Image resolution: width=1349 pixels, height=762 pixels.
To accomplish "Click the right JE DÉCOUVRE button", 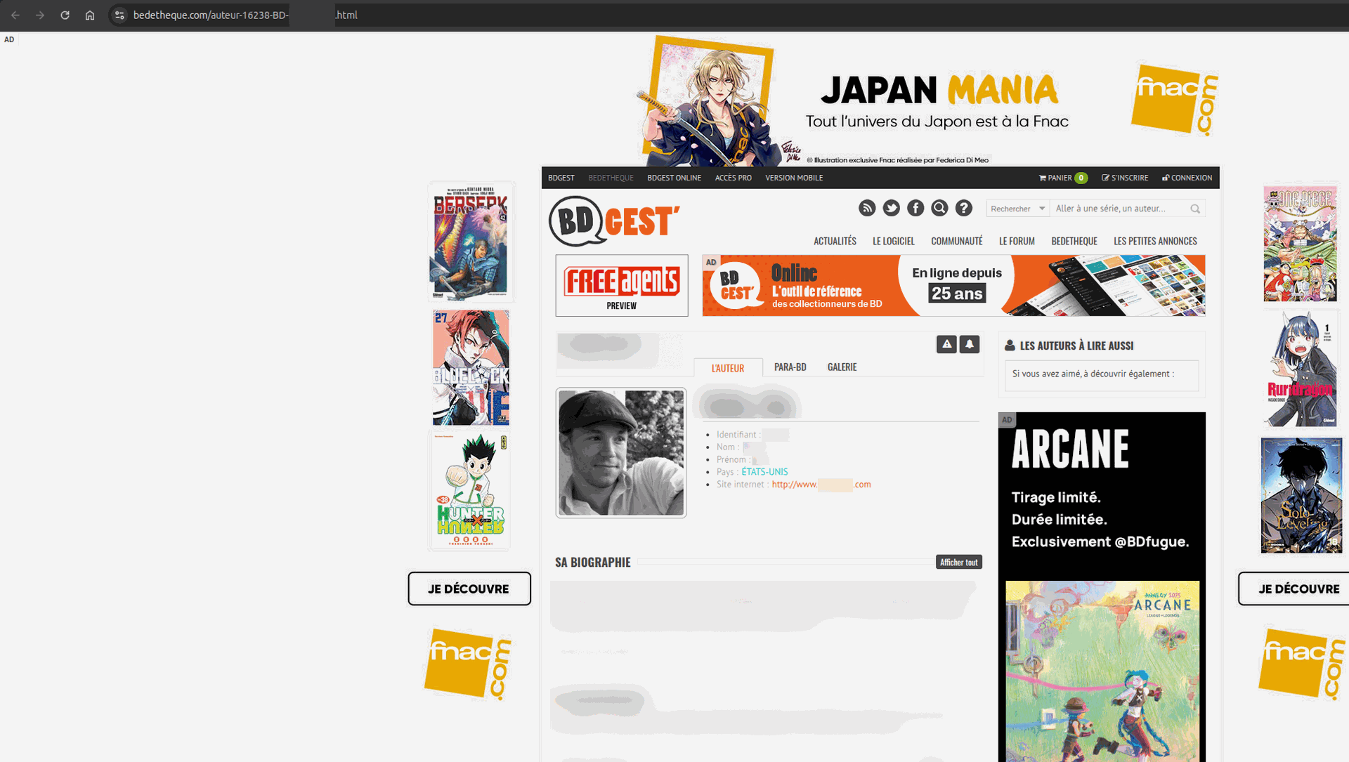I will (x=1293, y=589).
